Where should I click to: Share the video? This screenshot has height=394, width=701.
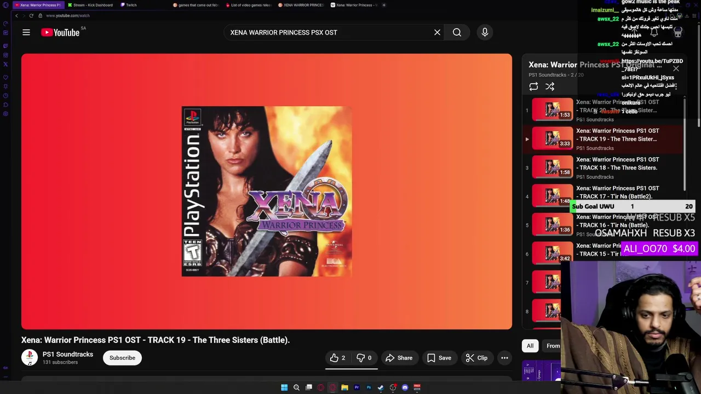(399, 358)
